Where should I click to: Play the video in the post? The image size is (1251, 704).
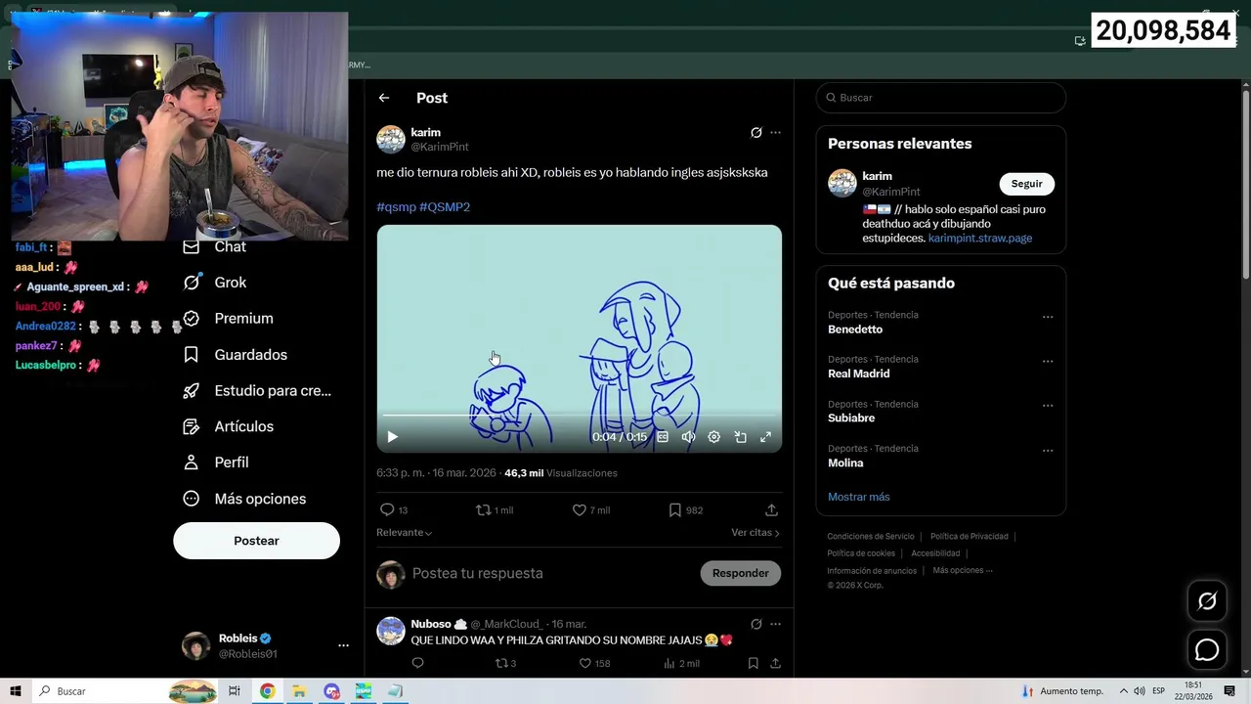click(x=392, y=437)
